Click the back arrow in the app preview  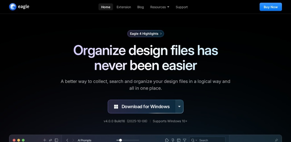coord(67,140)
